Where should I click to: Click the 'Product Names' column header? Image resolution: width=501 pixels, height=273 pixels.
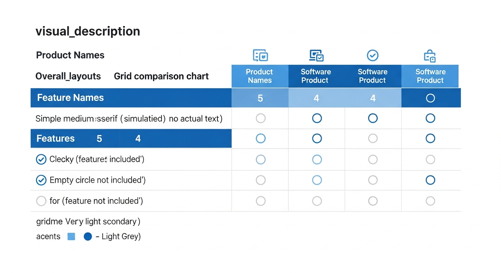point(260,76)
